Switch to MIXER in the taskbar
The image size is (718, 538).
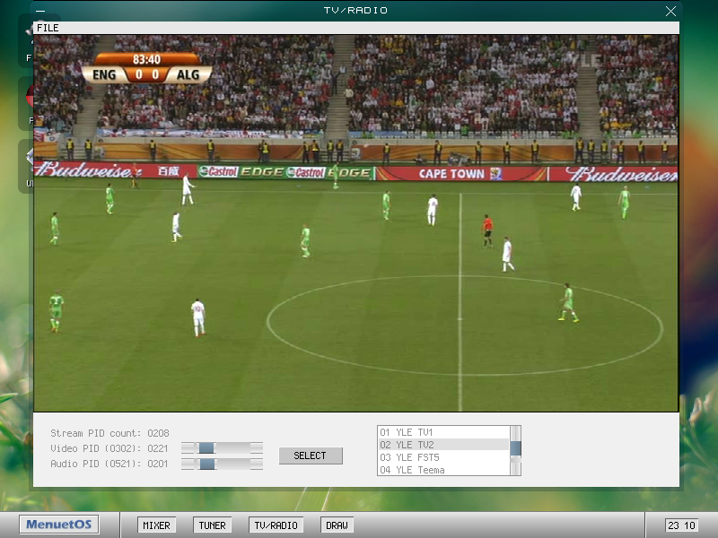pyautogui.click(x=156, y=525)
